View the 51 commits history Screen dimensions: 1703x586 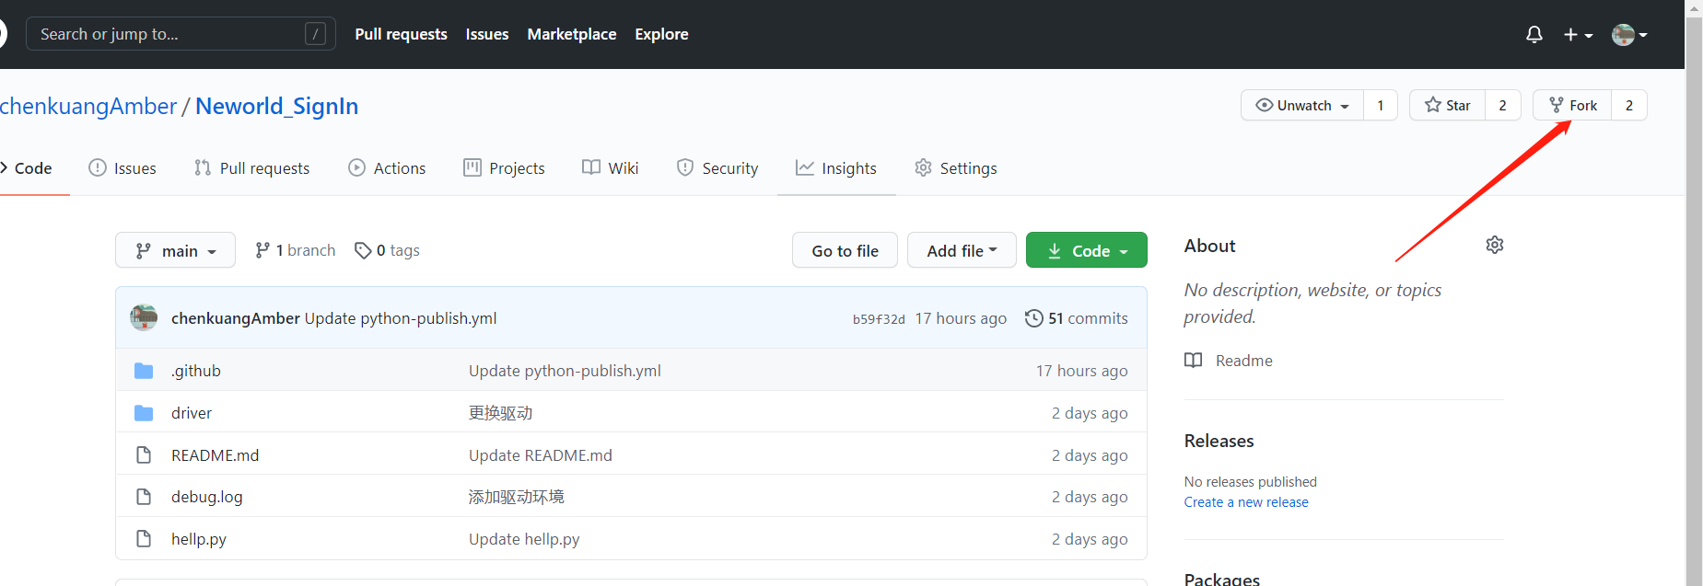point(1076,318)
